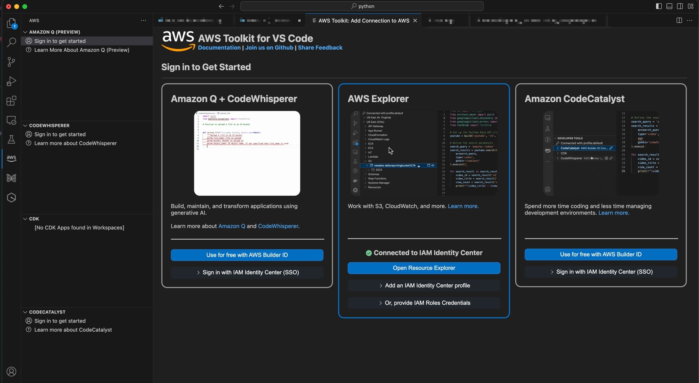Screen dimensions: 699x383
Task: Open the AWS Toolkit sidebar icon
Action: [x=11, y=158]
